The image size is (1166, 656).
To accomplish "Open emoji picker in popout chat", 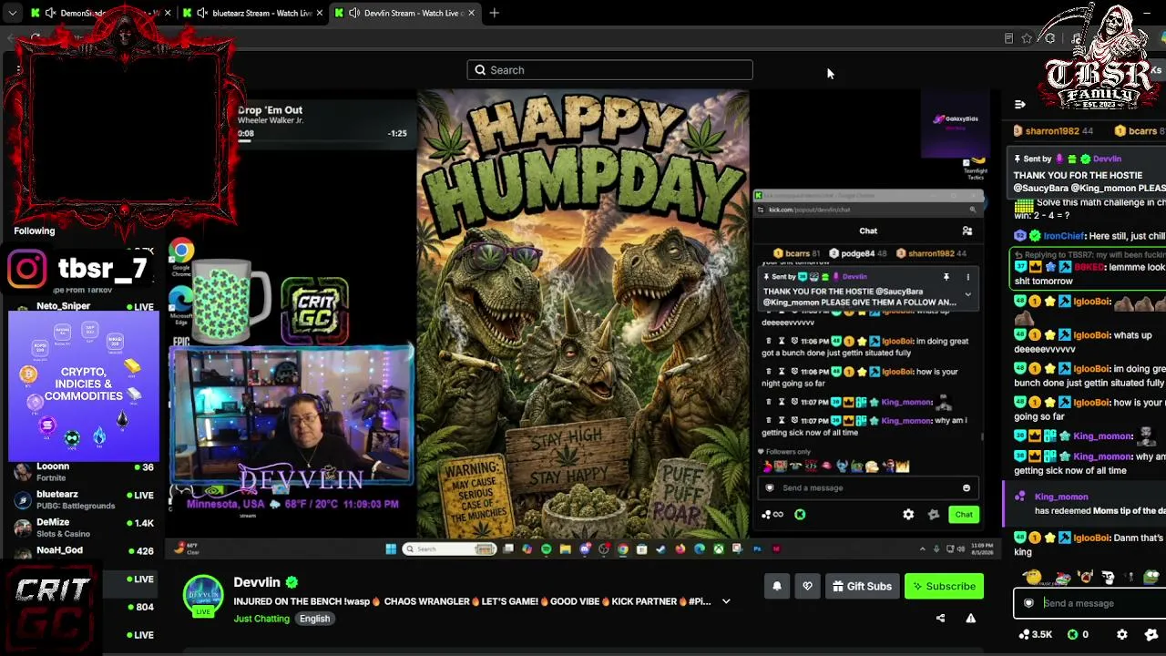I will [967, 488].
